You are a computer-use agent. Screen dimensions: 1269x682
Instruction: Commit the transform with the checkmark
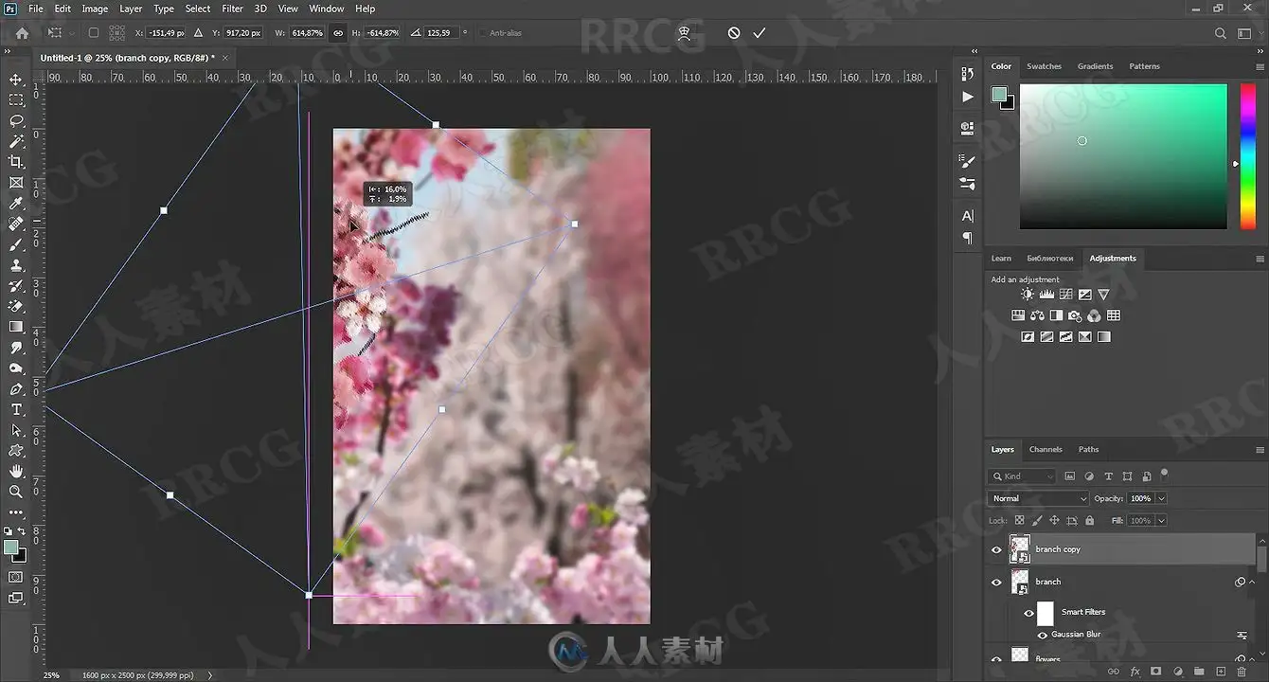pyautogui.click(x=759, y=33)
